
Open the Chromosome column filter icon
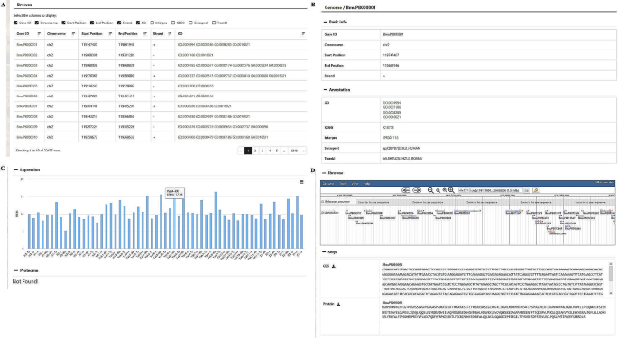click(x=73, y=34)
